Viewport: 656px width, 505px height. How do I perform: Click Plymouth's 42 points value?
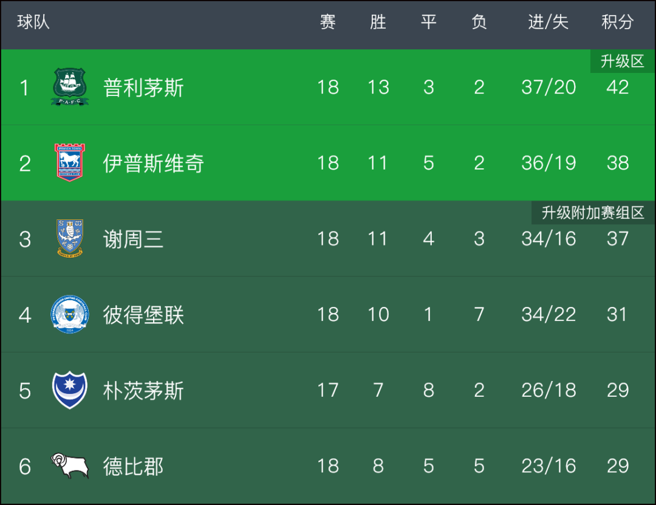pyautogui.click(x=618, y=87)
